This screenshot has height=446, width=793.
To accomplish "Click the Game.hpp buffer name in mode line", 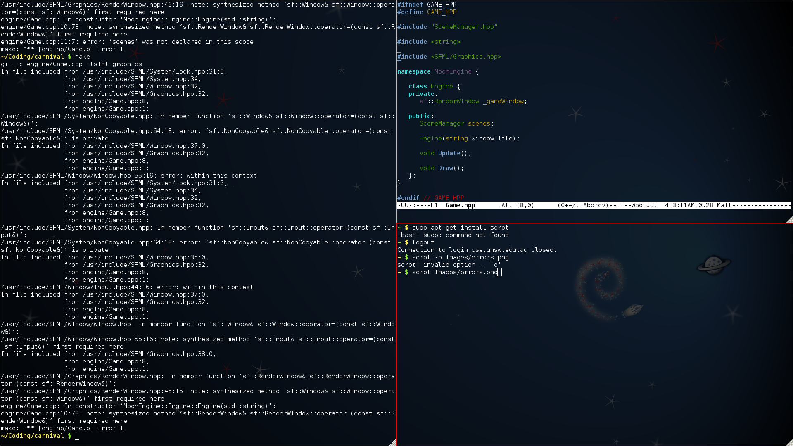I will pyautogui.click(x=460, y=205).
